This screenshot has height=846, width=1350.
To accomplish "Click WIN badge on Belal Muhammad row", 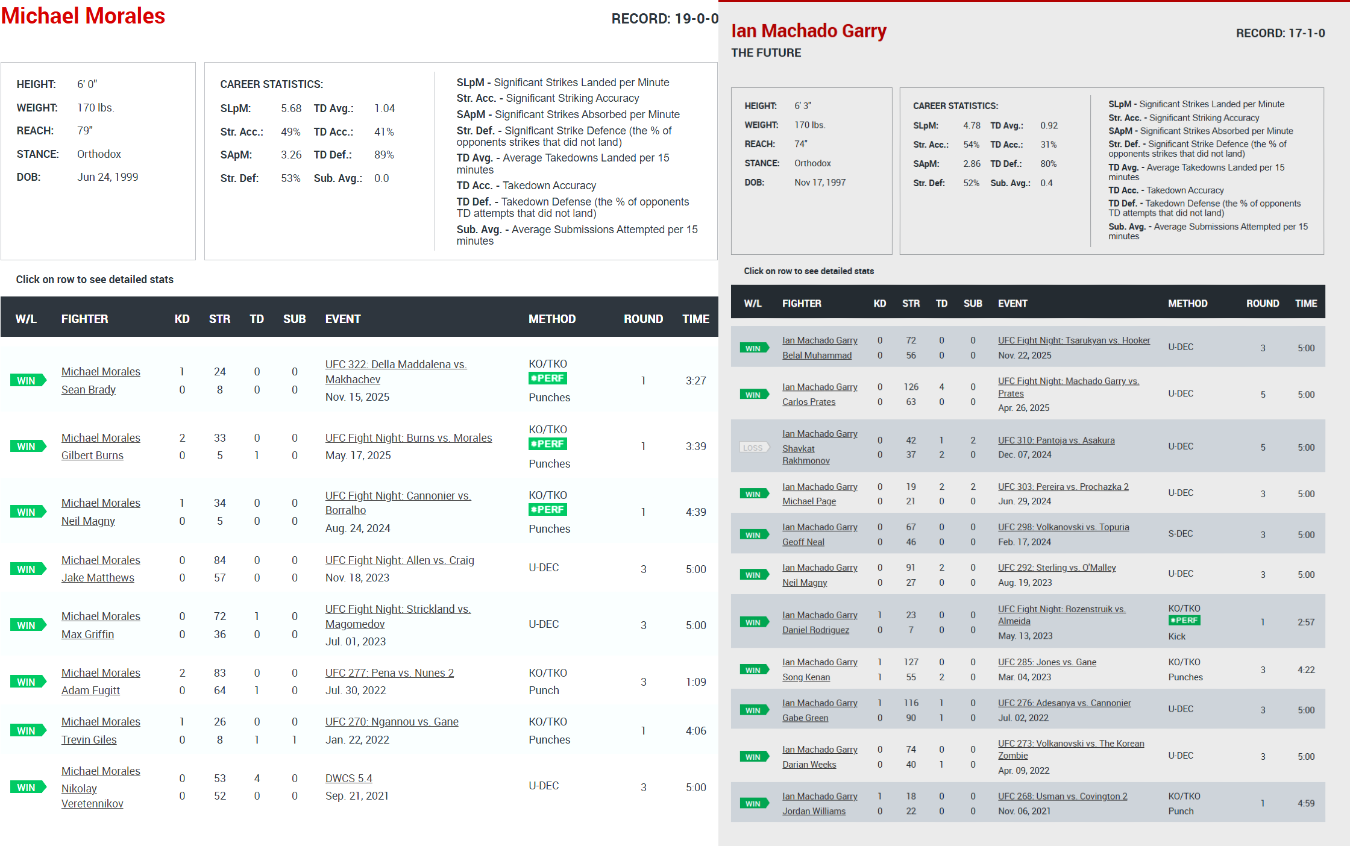I will pos(753,348).
